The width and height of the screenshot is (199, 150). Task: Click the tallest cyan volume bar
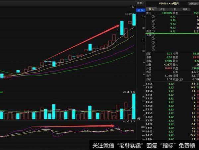[134, 106]
